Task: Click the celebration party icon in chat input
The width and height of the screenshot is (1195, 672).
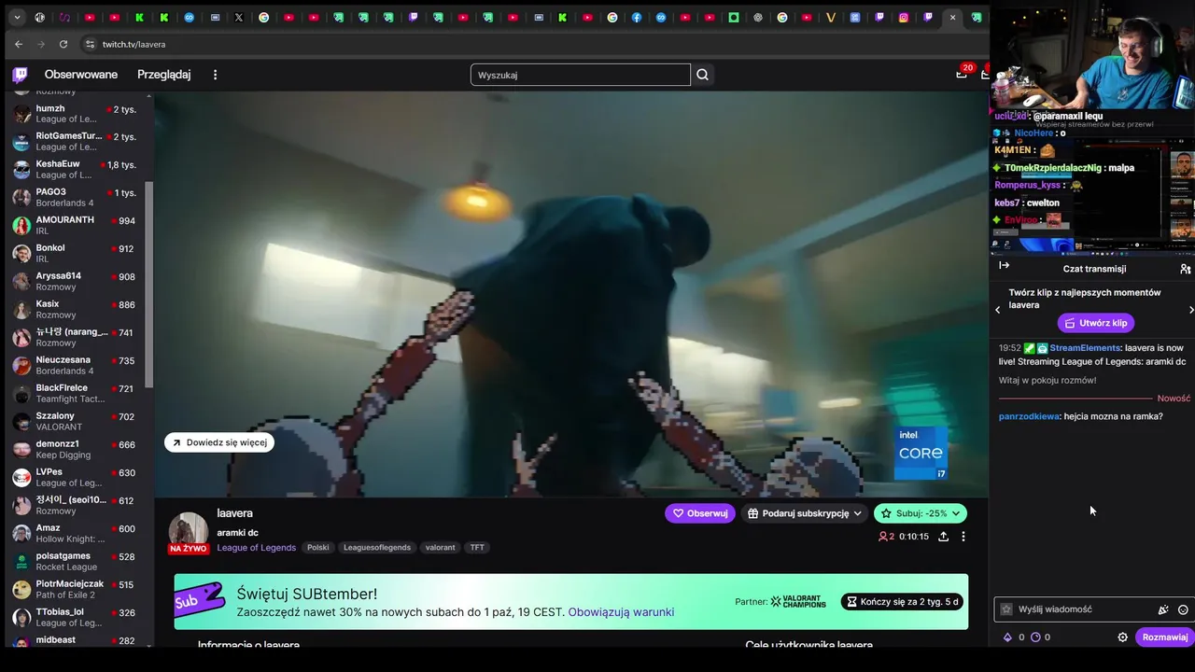Action: click(x=1163, y=609)
